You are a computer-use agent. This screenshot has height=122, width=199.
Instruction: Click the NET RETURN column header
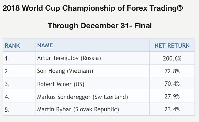[172, 45]
